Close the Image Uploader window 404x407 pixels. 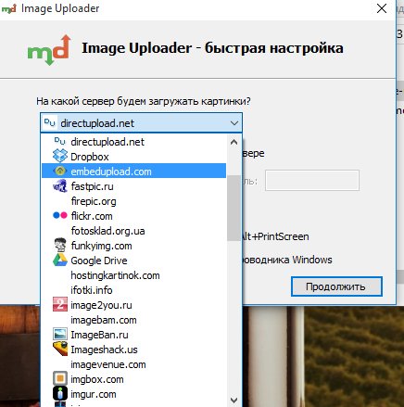[x=382, y=8]
